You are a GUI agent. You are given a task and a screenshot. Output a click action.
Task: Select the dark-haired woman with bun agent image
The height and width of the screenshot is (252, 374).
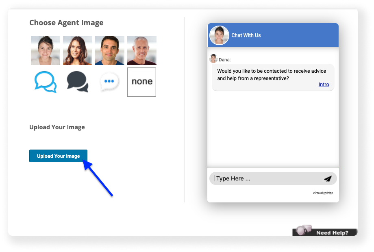click(46, 50)
